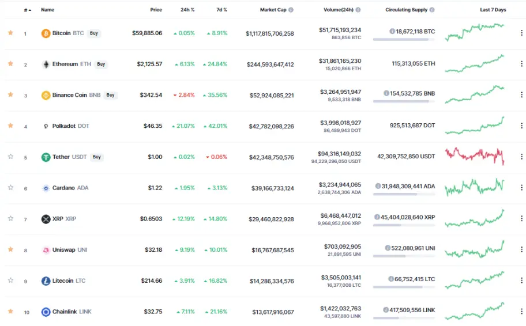Sort table by the Price column header
The image size is (526, 326).
point(156,10)
